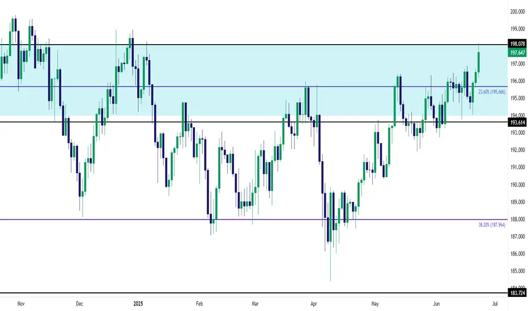This screenshot has width=528, height=311.
Task: Click the Apr time axis label
Action: coord(313,304)
